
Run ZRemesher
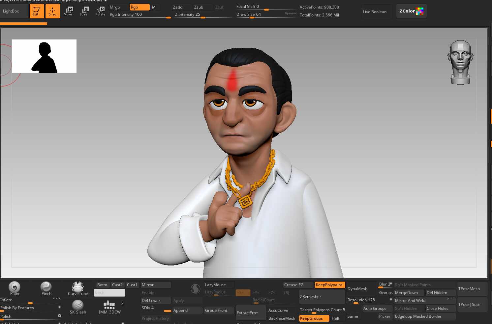[322, 297]
